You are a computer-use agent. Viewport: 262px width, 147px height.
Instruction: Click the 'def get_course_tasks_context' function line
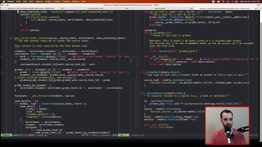pos(68,38)
